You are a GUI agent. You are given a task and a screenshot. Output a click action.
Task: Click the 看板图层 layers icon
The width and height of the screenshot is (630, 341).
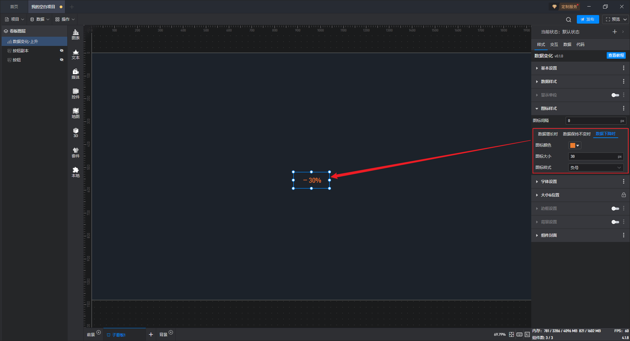tap(6, 31)
